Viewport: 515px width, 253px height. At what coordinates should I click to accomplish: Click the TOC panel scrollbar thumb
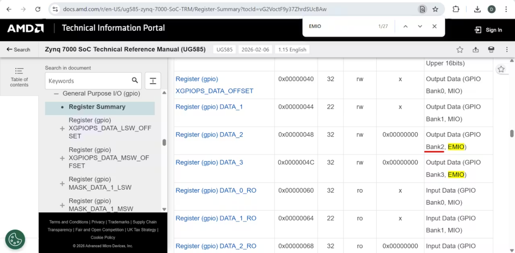(164, 142)
